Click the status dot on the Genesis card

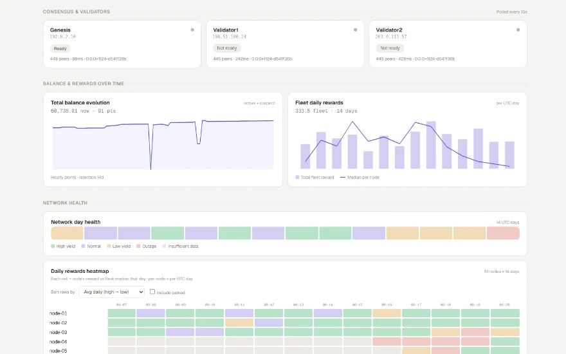click(x=192, y=30)
